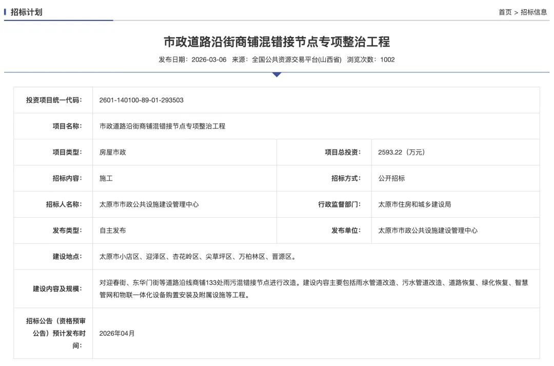The image size is (554, 366).
Task: Select the project name value in table
Action: pyautogui.click(x=162, y=126)
